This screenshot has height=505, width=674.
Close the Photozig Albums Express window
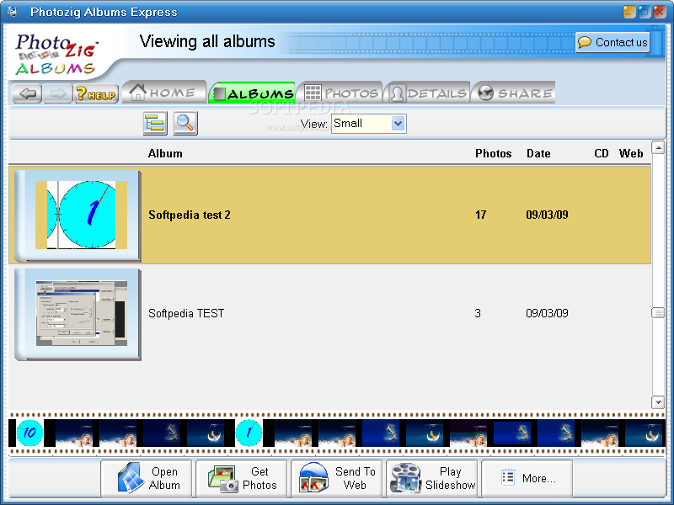click(660, 12)
